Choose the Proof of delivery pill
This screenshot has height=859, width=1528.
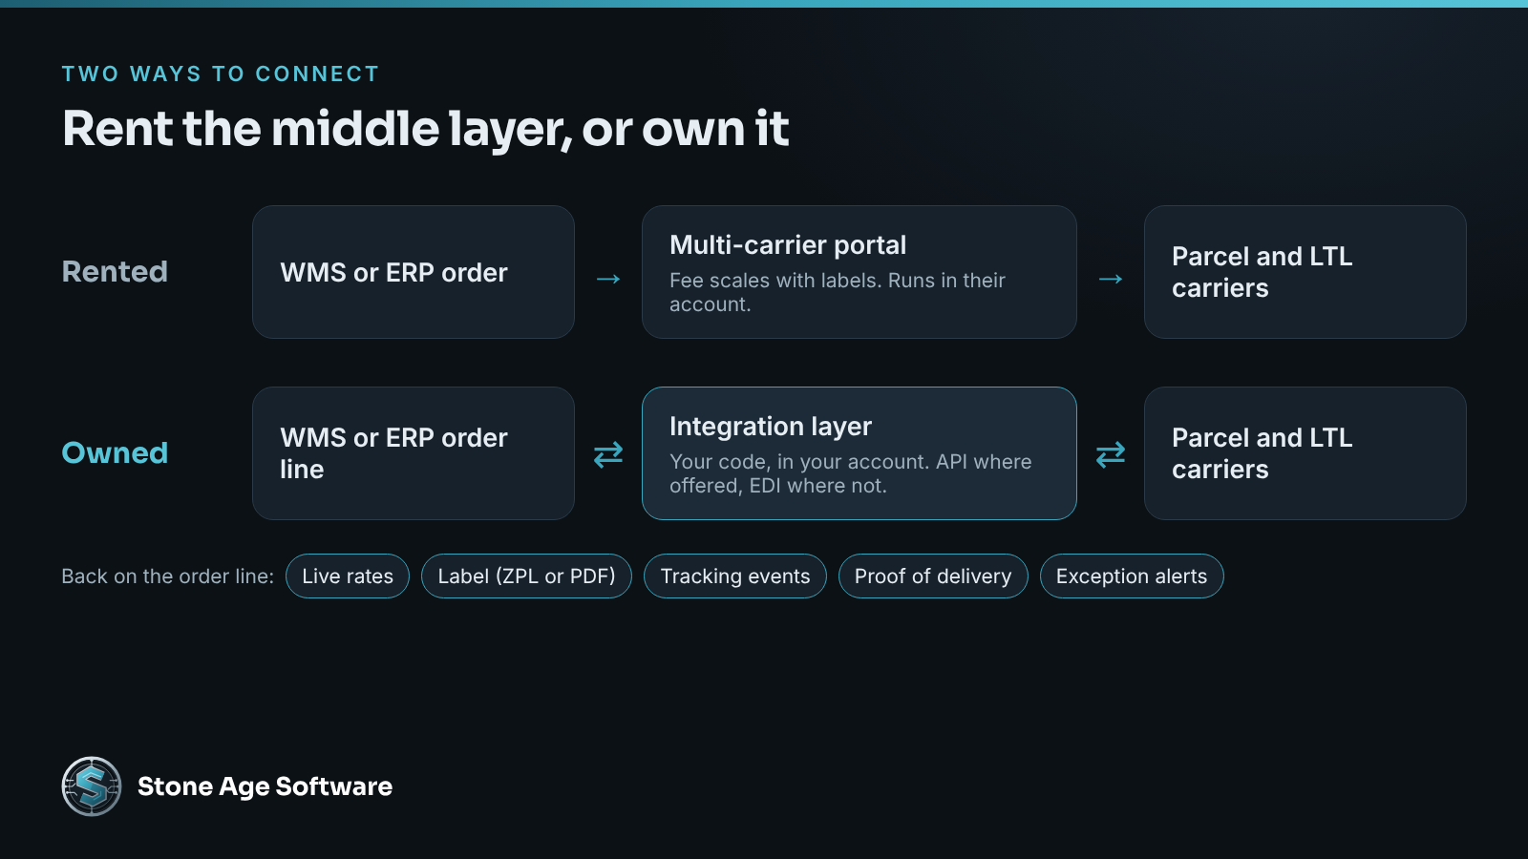pos(933,576)
